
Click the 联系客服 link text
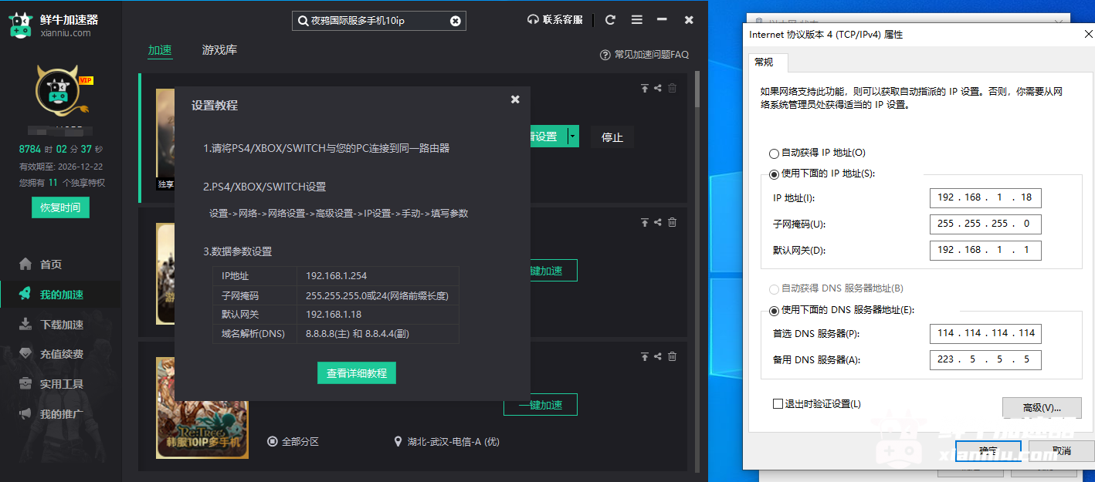(x=562, y=20)
